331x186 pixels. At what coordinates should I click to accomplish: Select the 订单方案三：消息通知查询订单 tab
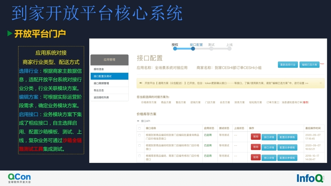pos(288,102)
